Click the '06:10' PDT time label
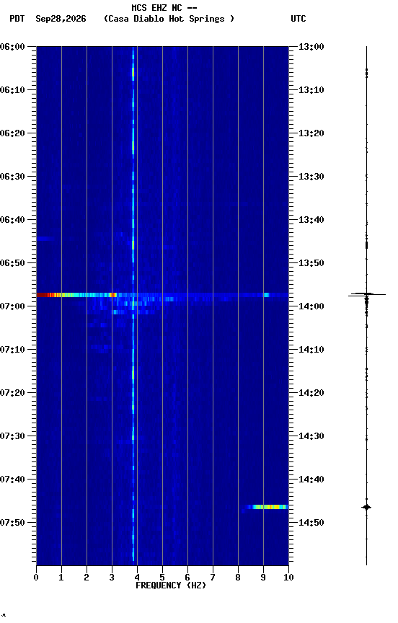The image size is (398, 623). [x=12, y=90]
